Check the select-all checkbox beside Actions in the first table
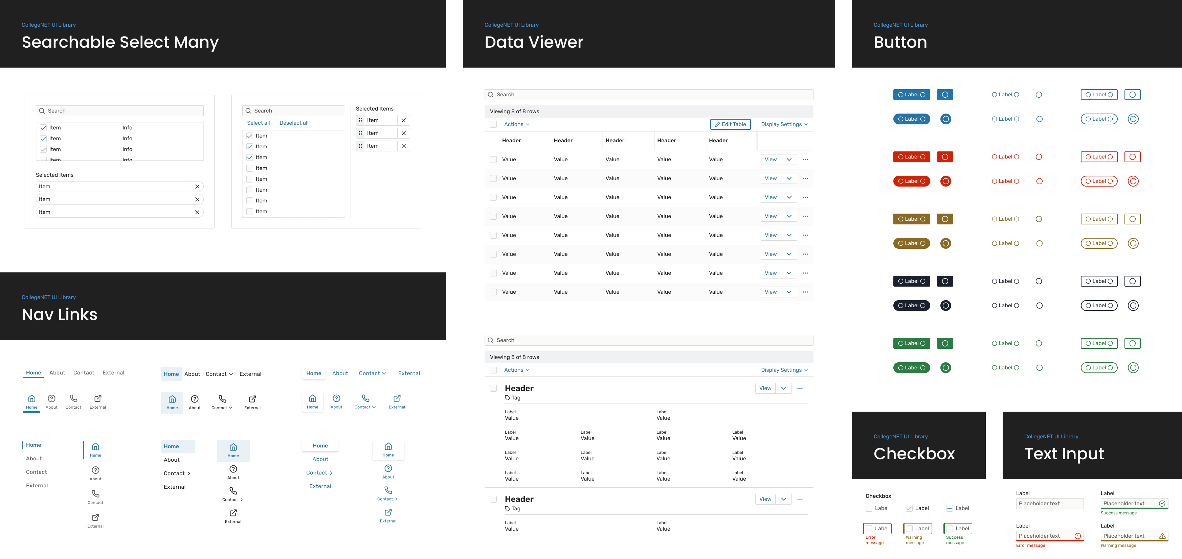Screen dimensions: 1182x559 point(493,124)
